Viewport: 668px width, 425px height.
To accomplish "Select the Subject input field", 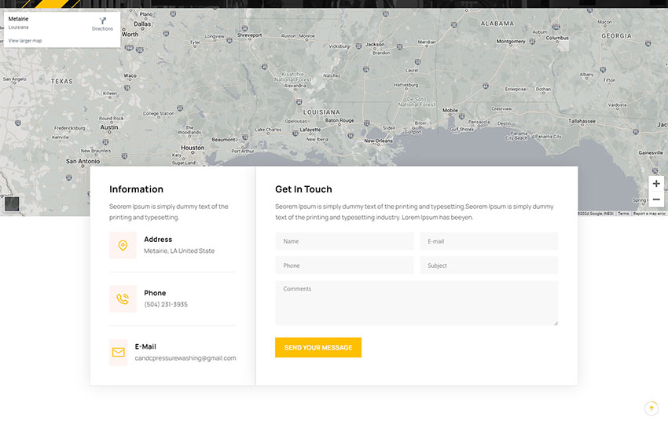I will click(x=489, y=266).
